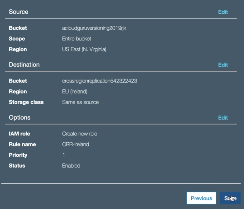
Task: Click the Entire bucket scope value
Action: [x=76, y=39]
